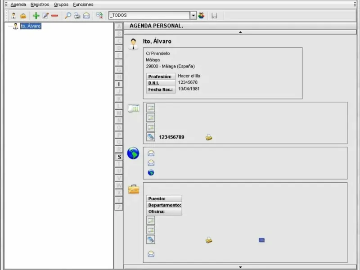Click the large globe internet section icon
The image size is (360, 270).
click(x=133, y=153)
